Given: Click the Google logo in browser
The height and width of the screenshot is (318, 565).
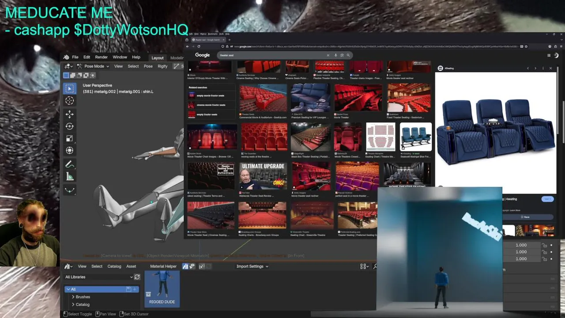Looking at the screenshot, I should (x=202, y=55).
